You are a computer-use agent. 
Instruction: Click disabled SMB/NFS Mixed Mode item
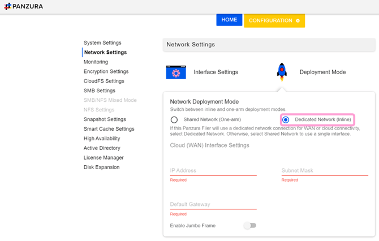110,100
